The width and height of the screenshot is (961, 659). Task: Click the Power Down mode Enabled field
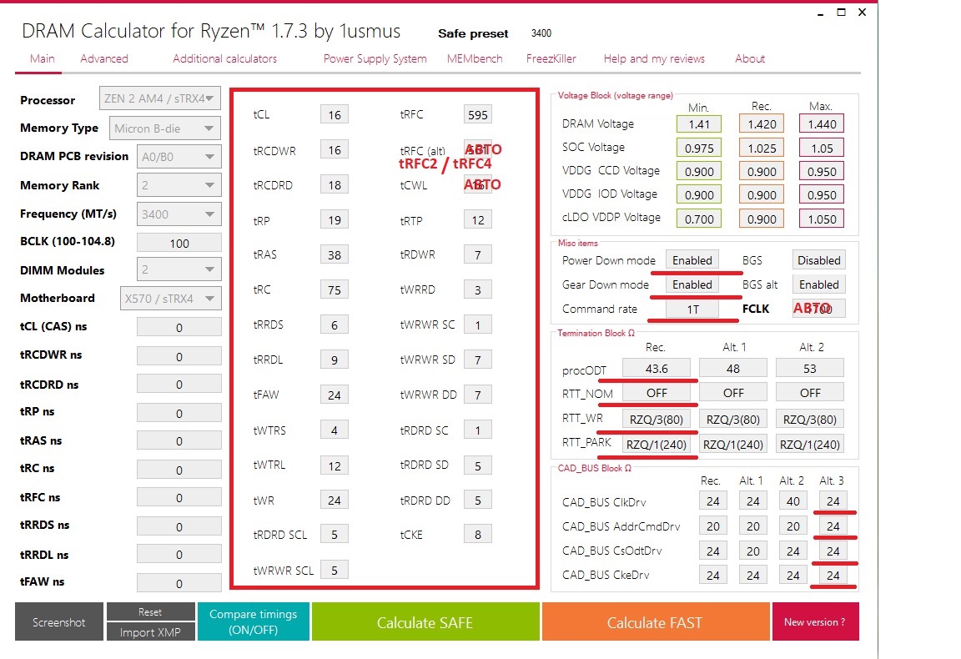click(692, 260)
